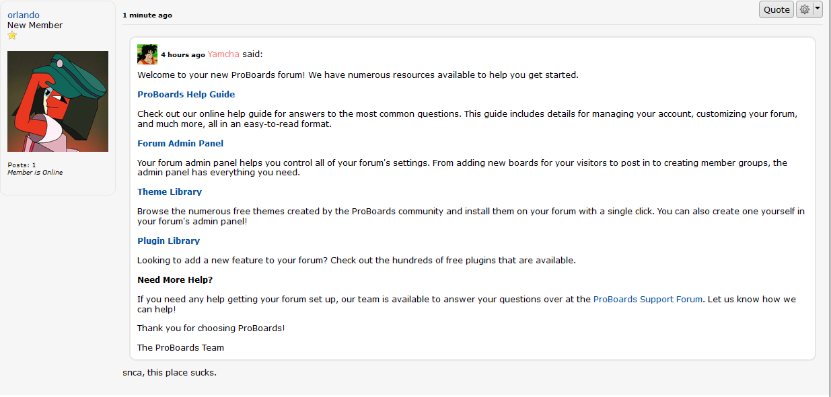Open the Forum Admin Panel link
Image resolution: width=831 pixels, height=397 pixels.
click(180, 144)
